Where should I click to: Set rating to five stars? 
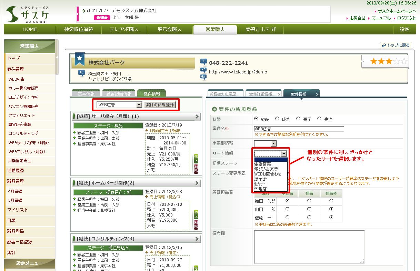[x=404, y=62]
